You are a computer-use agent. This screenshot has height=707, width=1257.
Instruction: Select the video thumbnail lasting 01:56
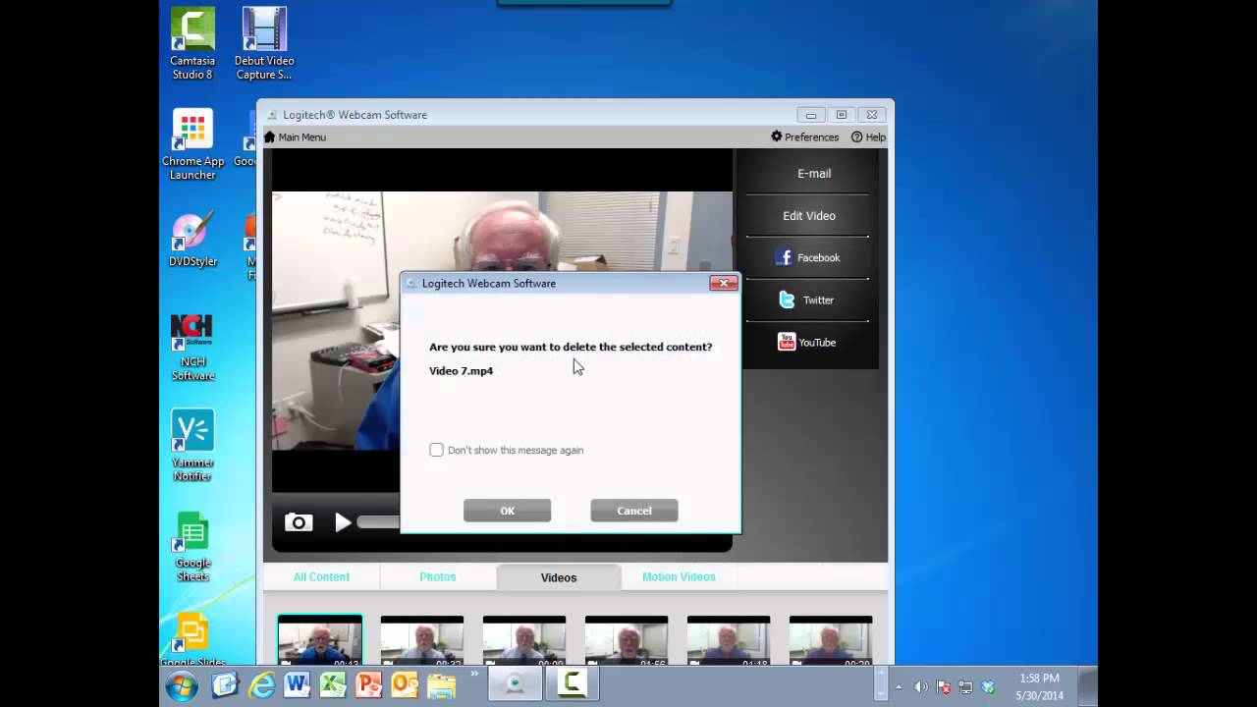point(627,641)
